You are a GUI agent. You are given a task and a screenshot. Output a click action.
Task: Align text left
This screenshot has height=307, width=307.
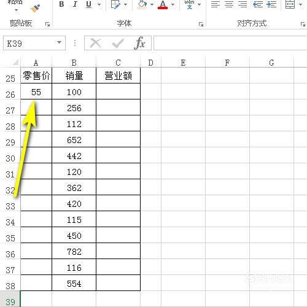[216, 4]
